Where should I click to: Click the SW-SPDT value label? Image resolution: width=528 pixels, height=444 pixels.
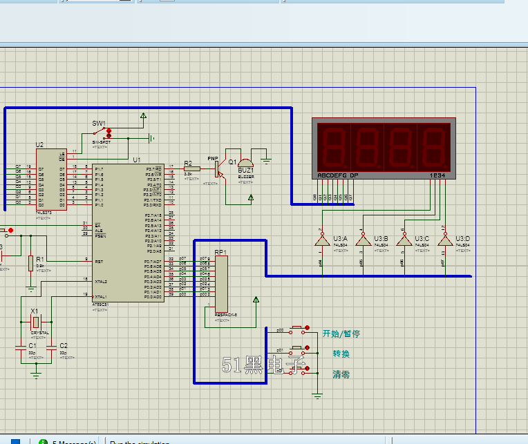tap(102, 142)
